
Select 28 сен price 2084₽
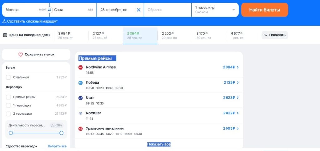point(140,35)
